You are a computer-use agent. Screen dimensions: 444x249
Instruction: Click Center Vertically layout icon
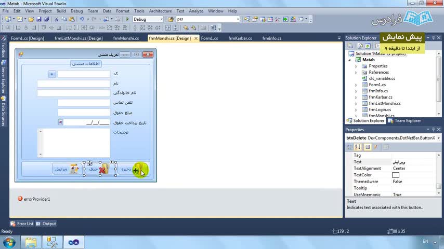click(x=176, y=27)
